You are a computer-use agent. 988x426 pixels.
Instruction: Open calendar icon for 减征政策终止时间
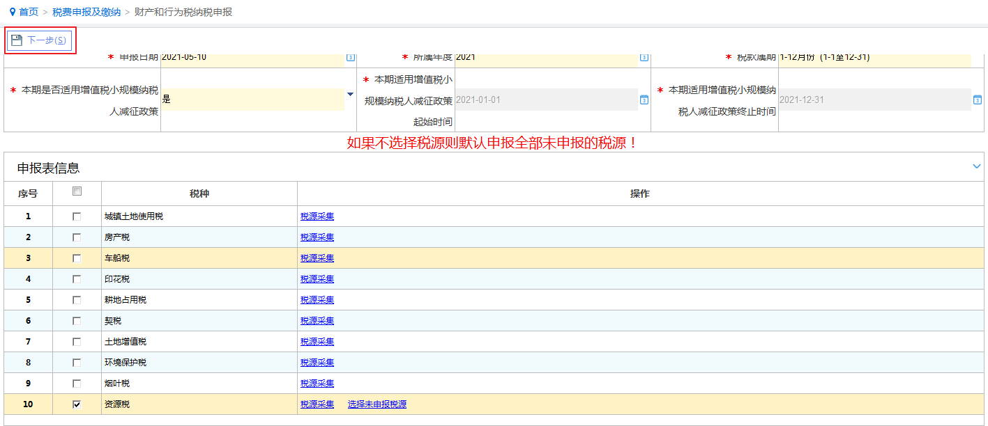pos(978,100)
